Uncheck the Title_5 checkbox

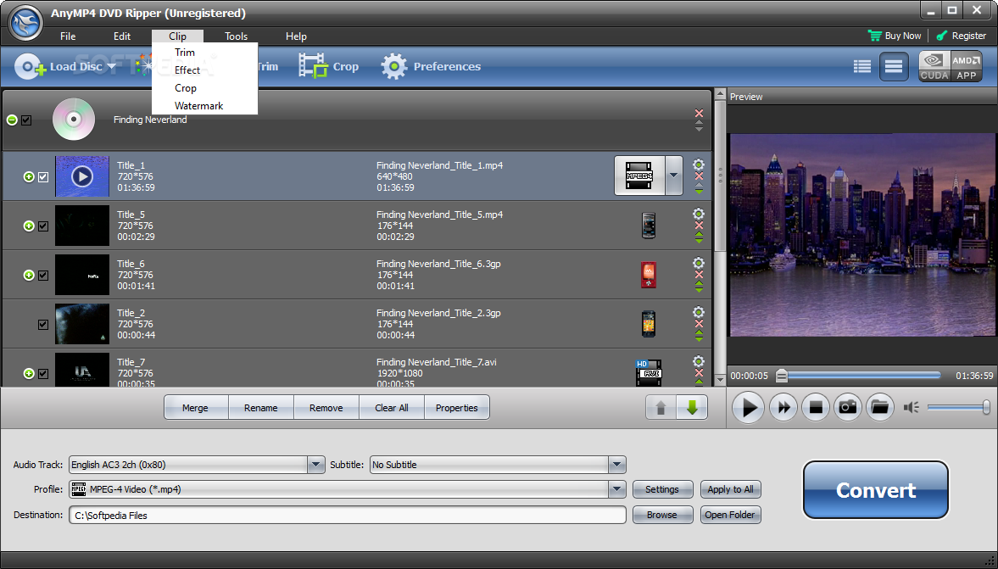pos(43,226)
